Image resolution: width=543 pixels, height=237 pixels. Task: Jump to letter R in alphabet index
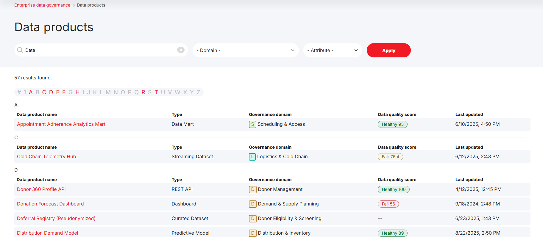143,92
